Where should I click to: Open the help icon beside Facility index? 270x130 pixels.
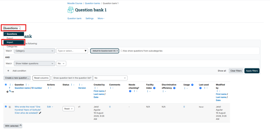[x=154, y=88]
